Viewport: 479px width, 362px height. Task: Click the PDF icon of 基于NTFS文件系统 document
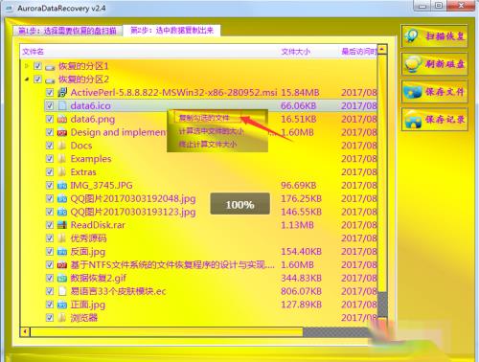point(62,264)
